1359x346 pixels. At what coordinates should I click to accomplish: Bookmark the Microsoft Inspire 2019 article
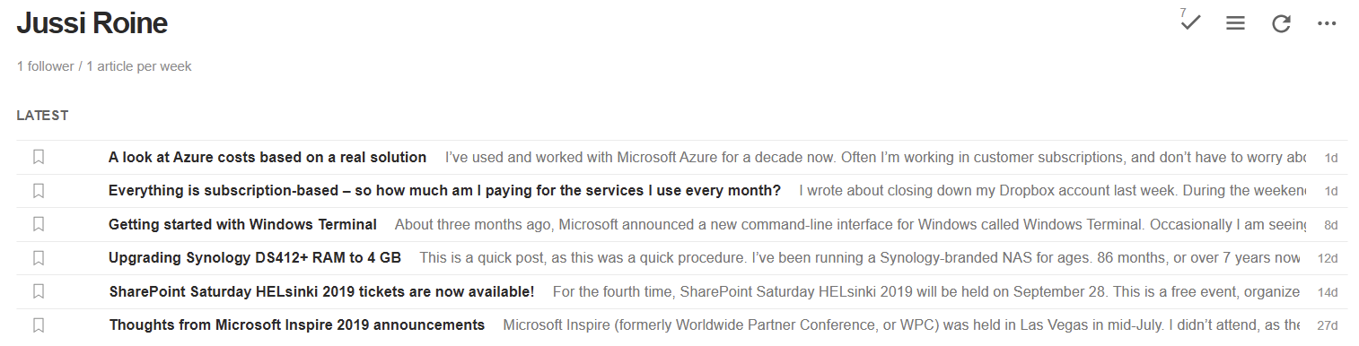[x=39, y=325]
